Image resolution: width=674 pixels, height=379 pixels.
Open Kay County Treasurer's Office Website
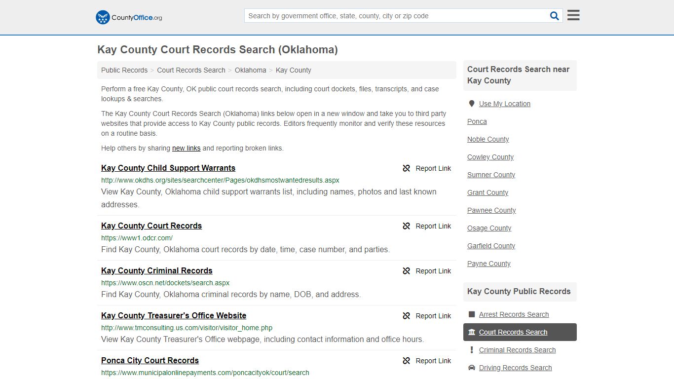coord(174,315)
